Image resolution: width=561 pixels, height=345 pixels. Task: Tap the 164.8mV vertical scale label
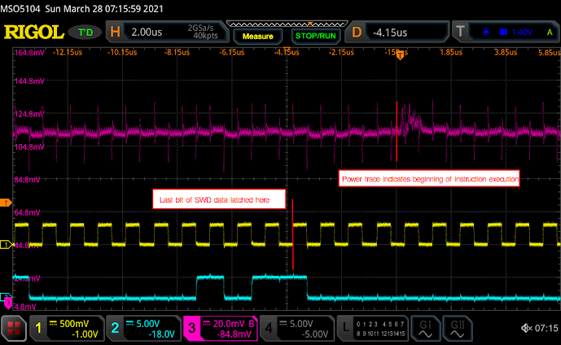click(29, 53)
